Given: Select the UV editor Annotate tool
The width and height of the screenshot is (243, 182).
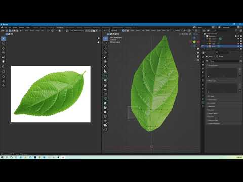Looking at the screenshot, I should 4,67.
